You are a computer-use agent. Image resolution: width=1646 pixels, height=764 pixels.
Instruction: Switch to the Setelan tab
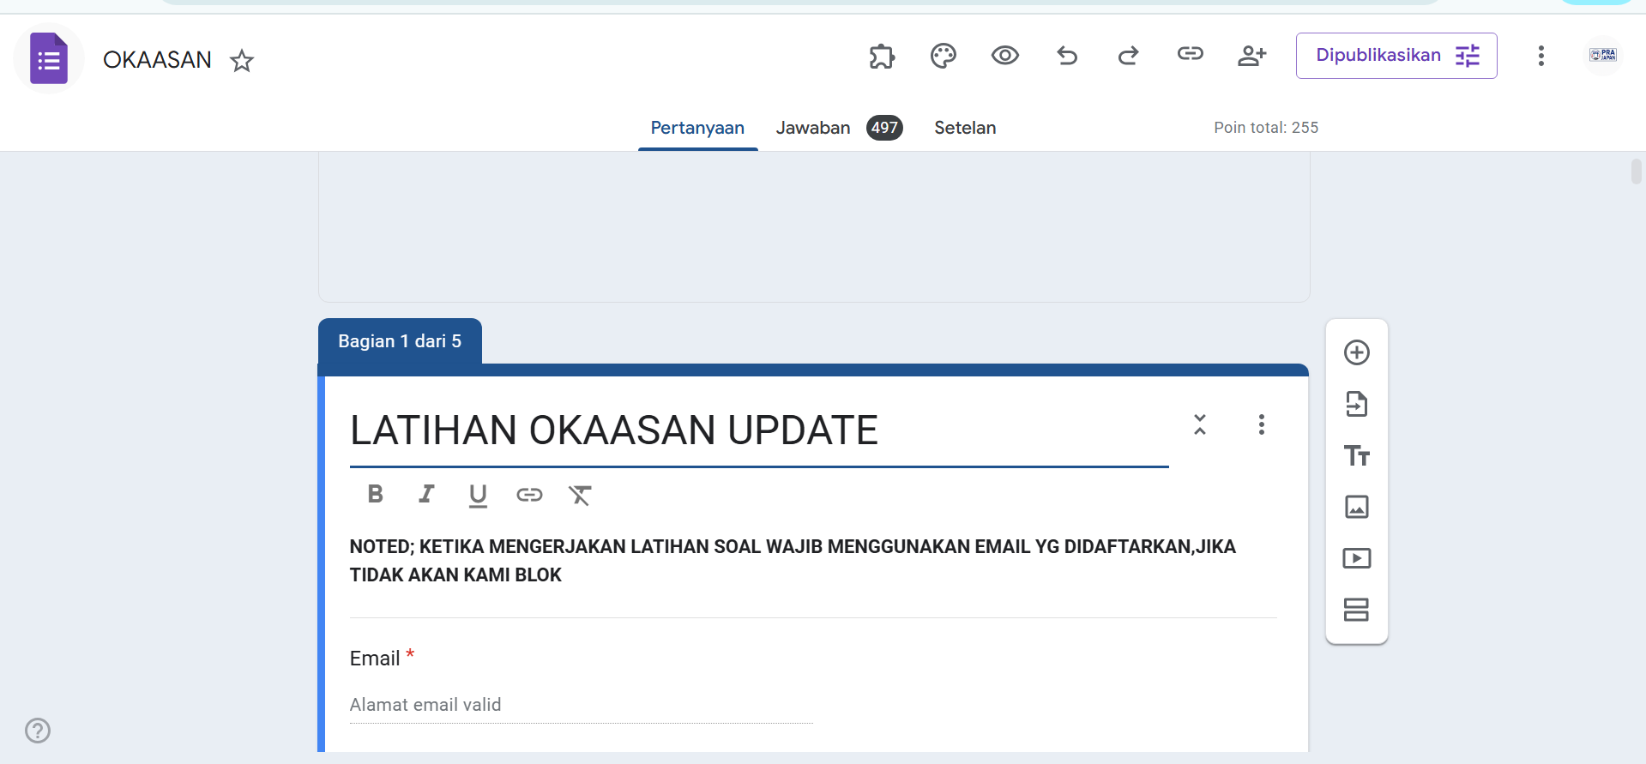(965, 128)
